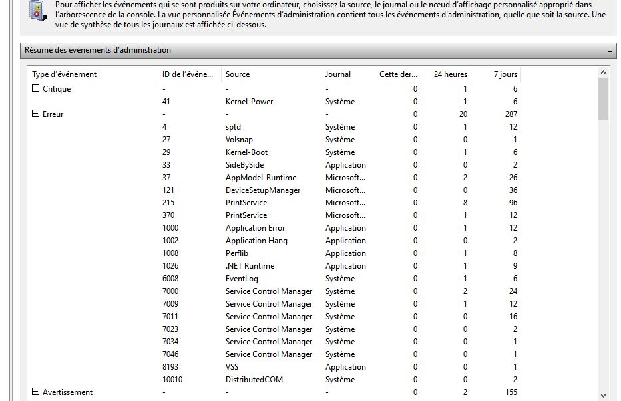Select the .NET Runtime event 1026 row
Image resolution: width=621 pixels, height=401 pixels.
(x=274, y=266)
